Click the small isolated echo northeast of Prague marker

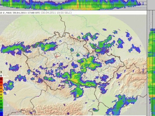coord(72,50)
